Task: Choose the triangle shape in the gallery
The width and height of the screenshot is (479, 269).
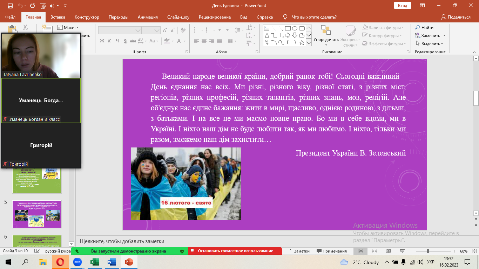Action: (x=267, y=35)
